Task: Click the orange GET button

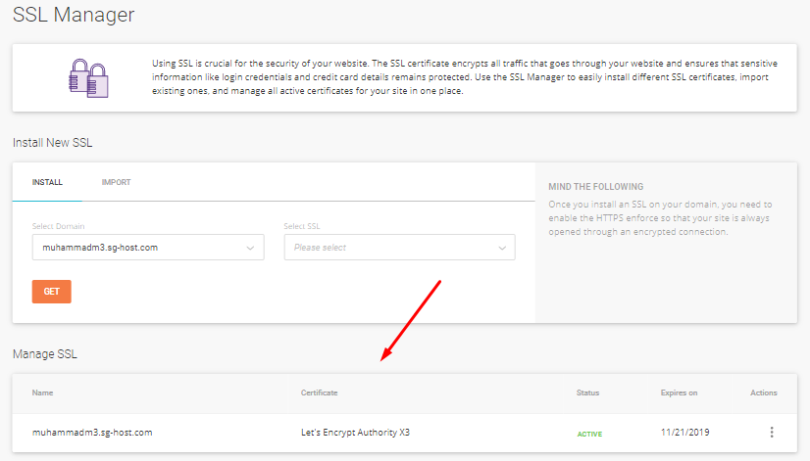Action: [x=52, y=292]
